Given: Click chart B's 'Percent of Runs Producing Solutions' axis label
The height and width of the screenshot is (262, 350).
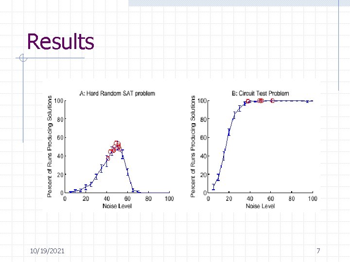Looking at the screenshot, I should coord(193,147).
